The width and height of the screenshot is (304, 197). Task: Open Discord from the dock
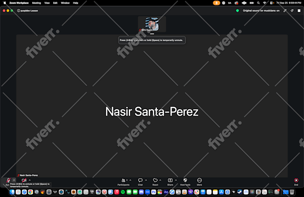click(x=141, y=192)
